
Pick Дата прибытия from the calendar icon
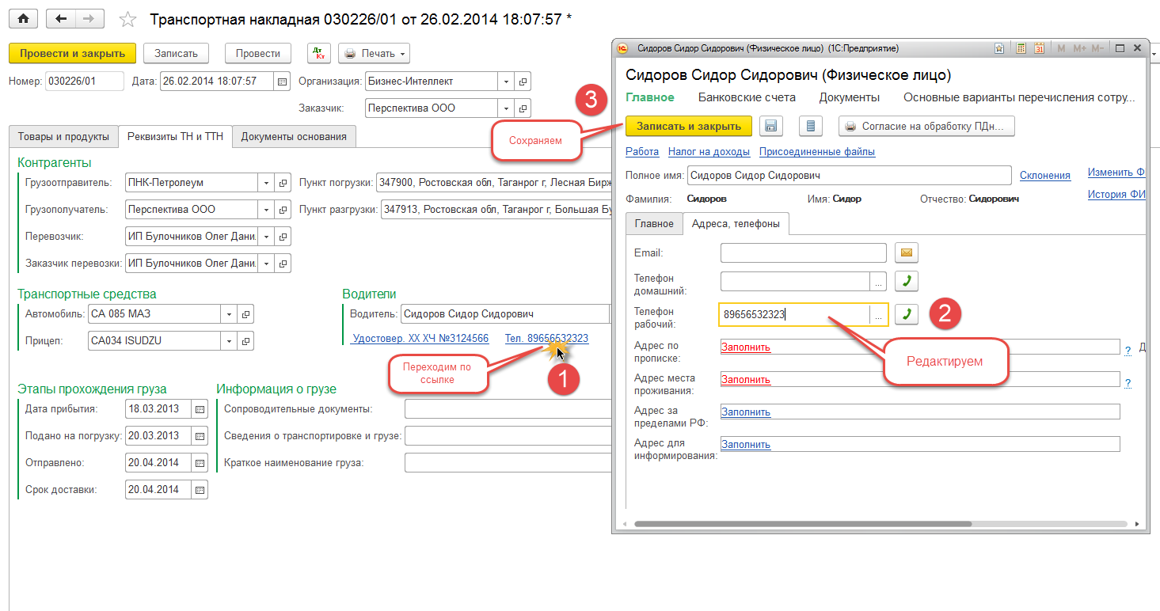[x=200, y=409]
